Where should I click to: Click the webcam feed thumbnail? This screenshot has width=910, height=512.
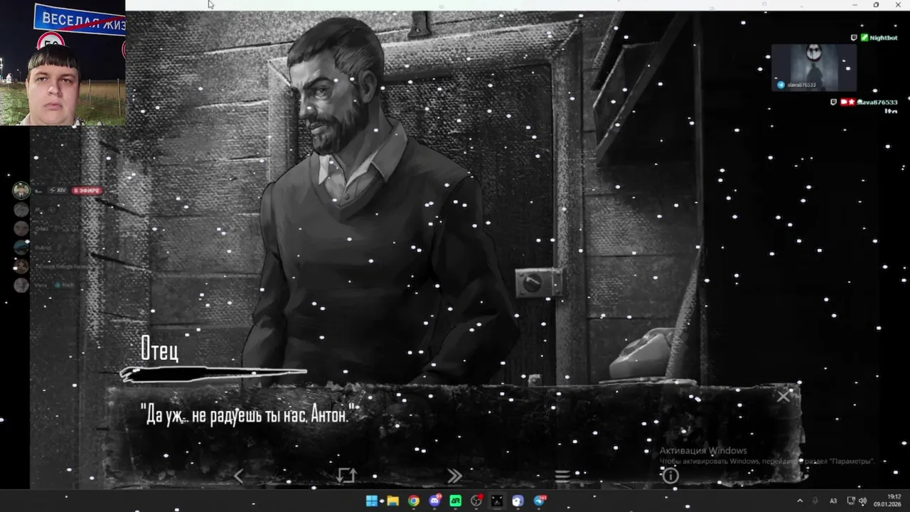click(x=63, y=63)
